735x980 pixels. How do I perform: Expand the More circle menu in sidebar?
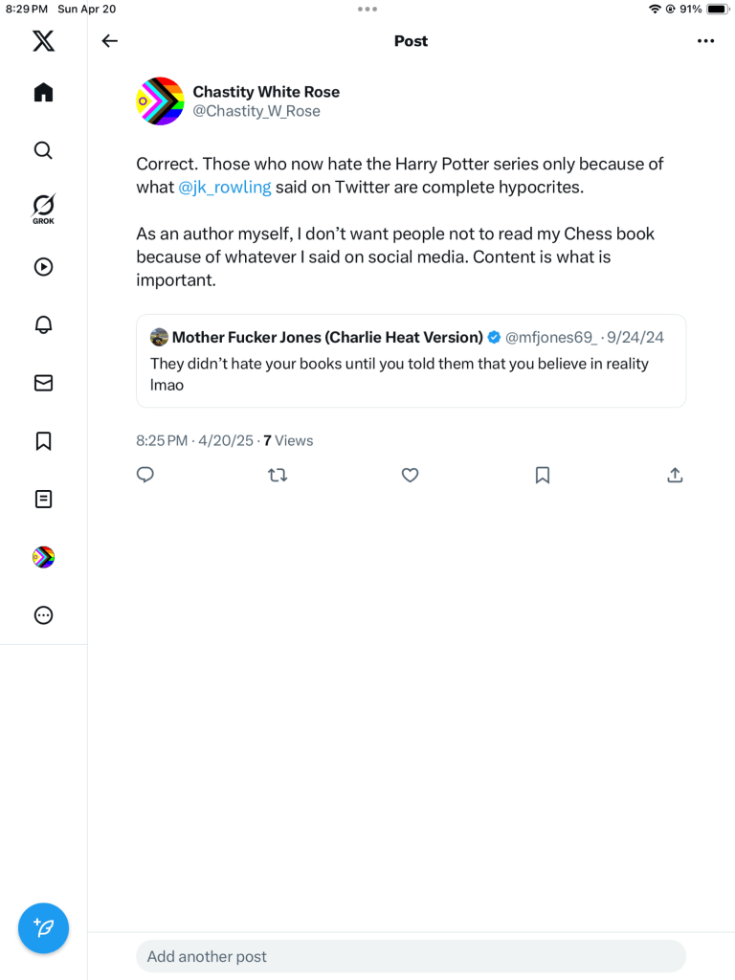(43, 615)
